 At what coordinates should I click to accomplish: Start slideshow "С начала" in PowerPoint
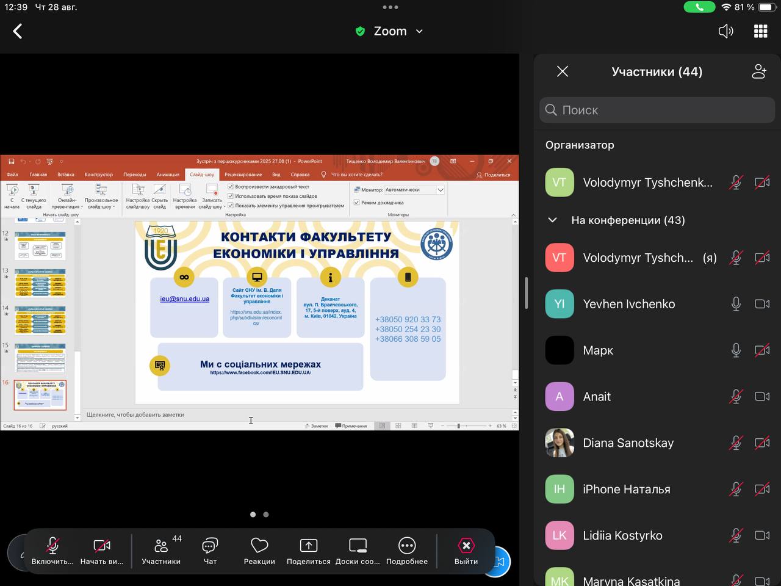click(12, 197)
